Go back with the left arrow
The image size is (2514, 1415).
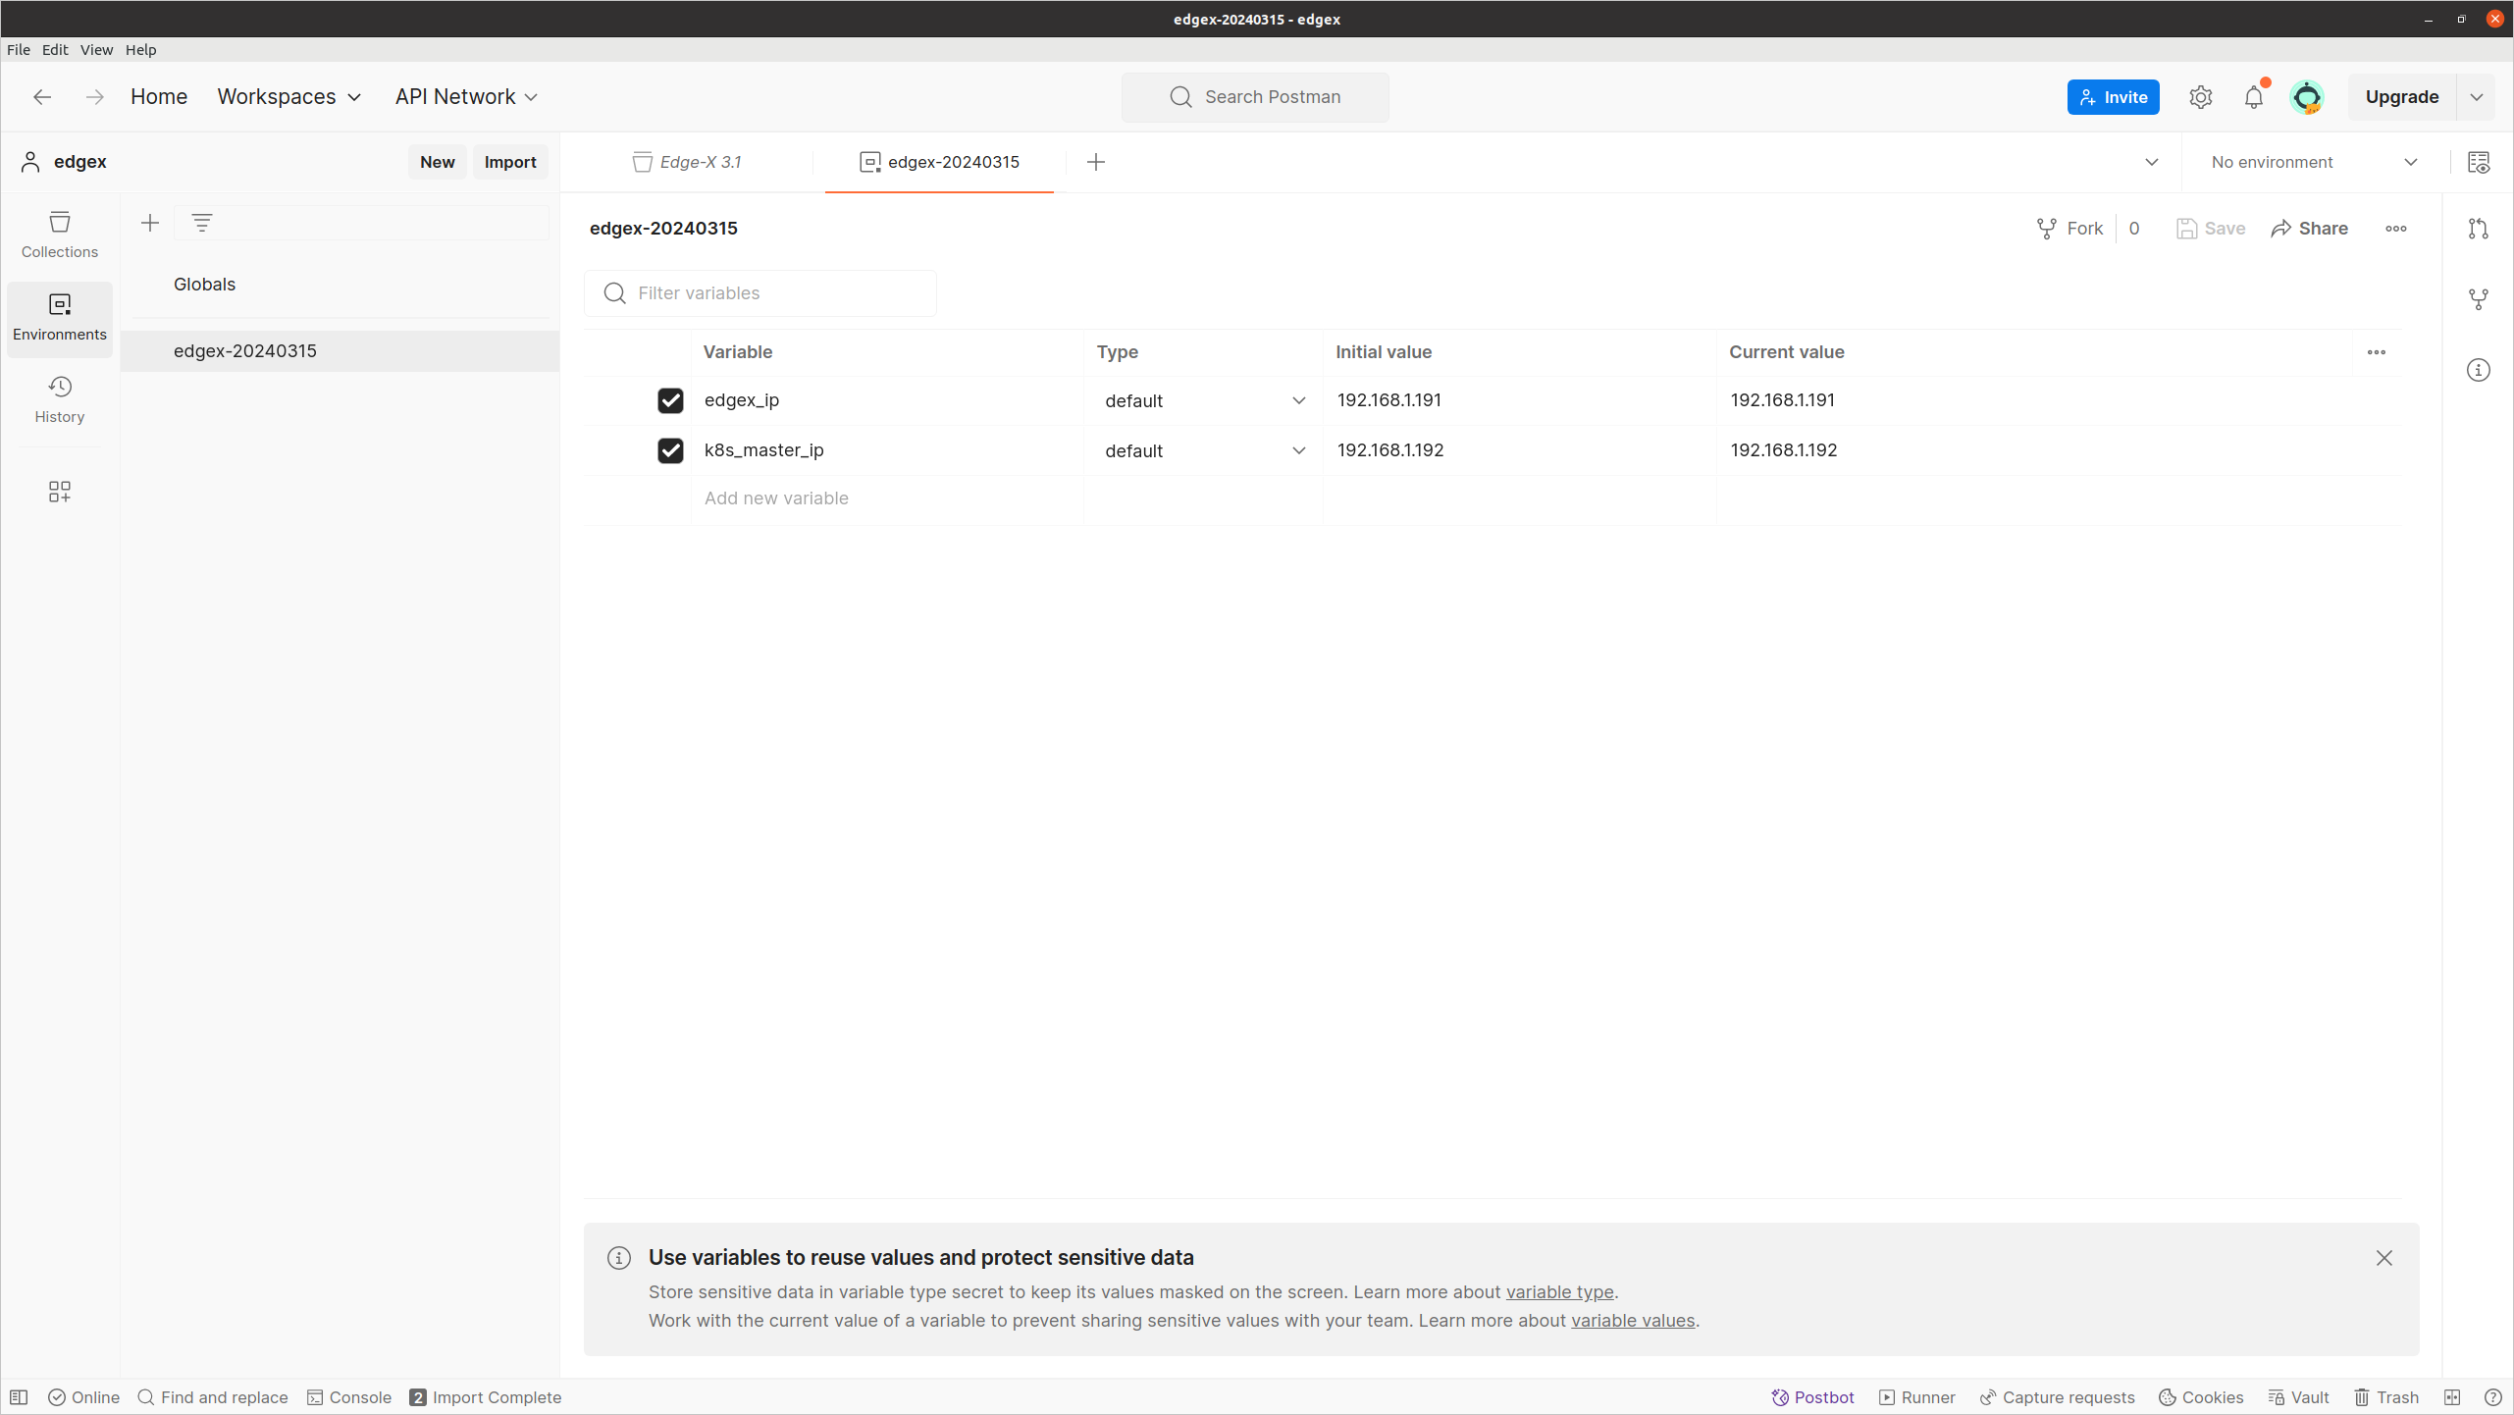point(42,96)
